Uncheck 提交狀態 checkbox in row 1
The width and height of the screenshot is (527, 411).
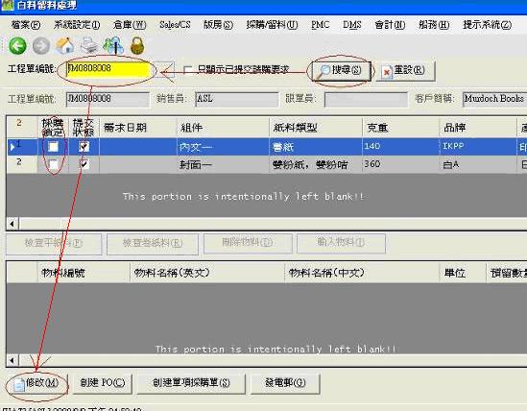click(84, 147)
